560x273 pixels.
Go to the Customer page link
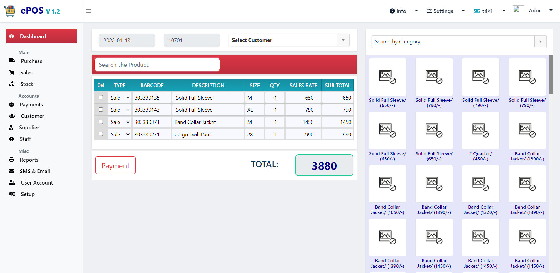coord(32,116)
